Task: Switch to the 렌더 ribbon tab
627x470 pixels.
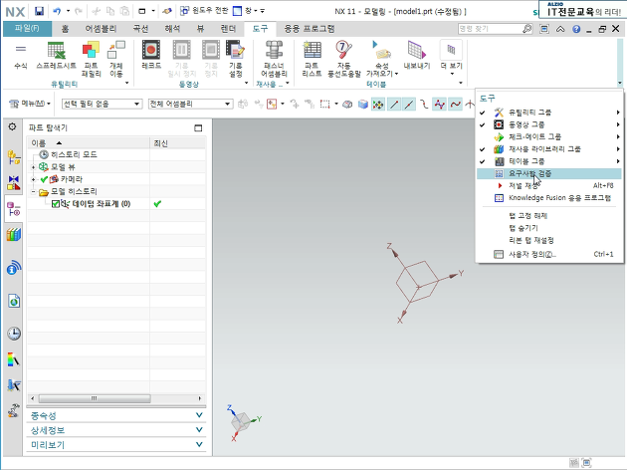Action: pos(228,29)
